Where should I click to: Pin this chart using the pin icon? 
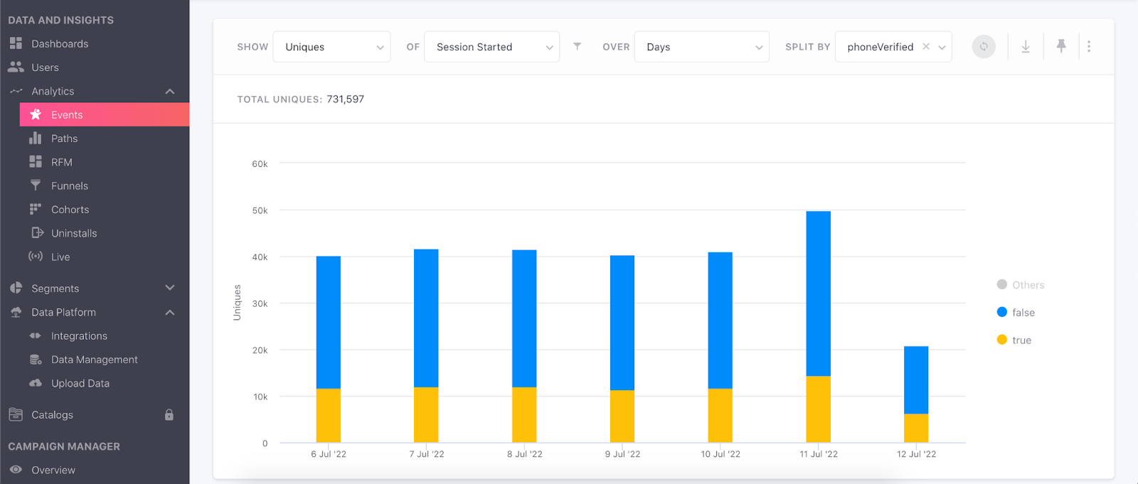1060,47
